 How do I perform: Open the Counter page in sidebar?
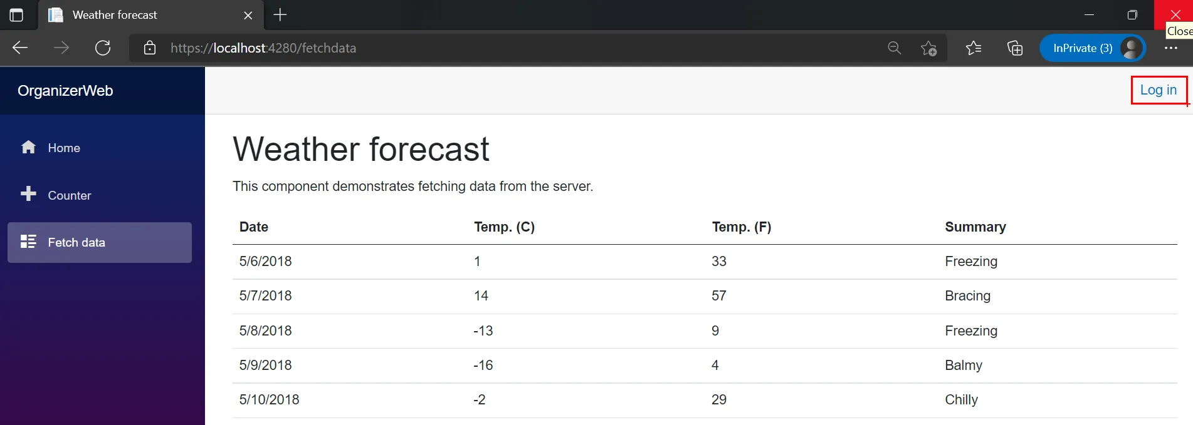[69, 195]
